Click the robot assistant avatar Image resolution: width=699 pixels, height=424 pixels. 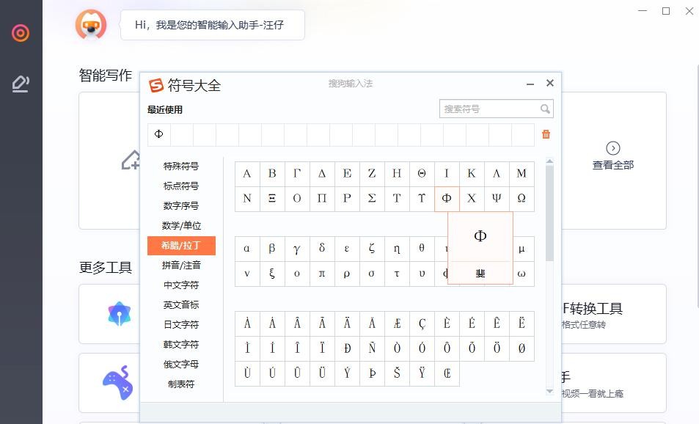pyautogui.click(x=91, y=25)
